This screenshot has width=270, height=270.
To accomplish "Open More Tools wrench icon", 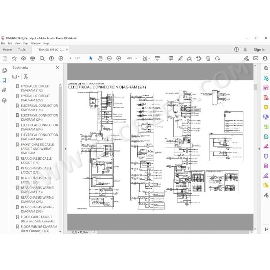I will (x=266, y=195).
